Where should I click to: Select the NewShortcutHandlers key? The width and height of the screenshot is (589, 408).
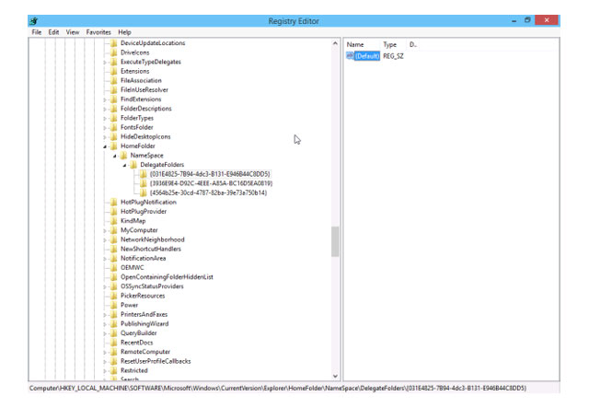151,249
